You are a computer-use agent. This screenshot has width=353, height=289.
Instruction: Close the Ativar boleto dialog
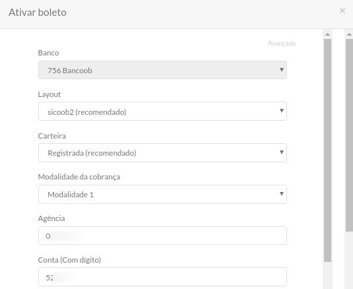[x=342, y=11]
